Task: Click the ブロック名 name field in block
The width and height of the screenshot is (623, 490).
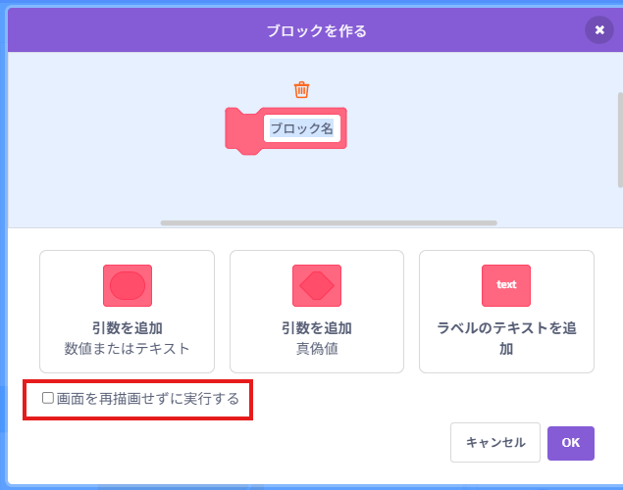Action: coord(302,128)
